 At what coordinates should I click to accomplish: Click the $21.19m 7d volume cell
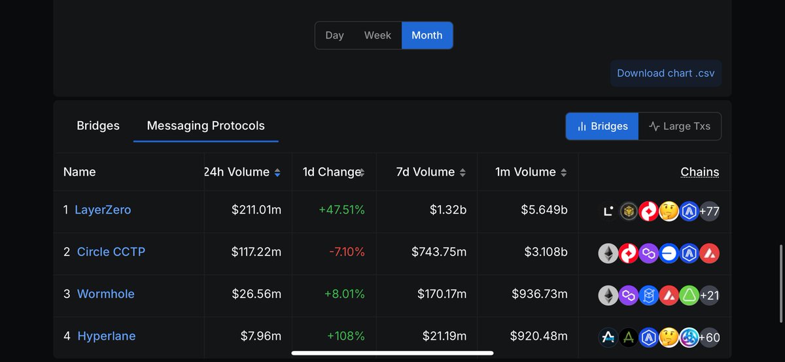point(444,336)
